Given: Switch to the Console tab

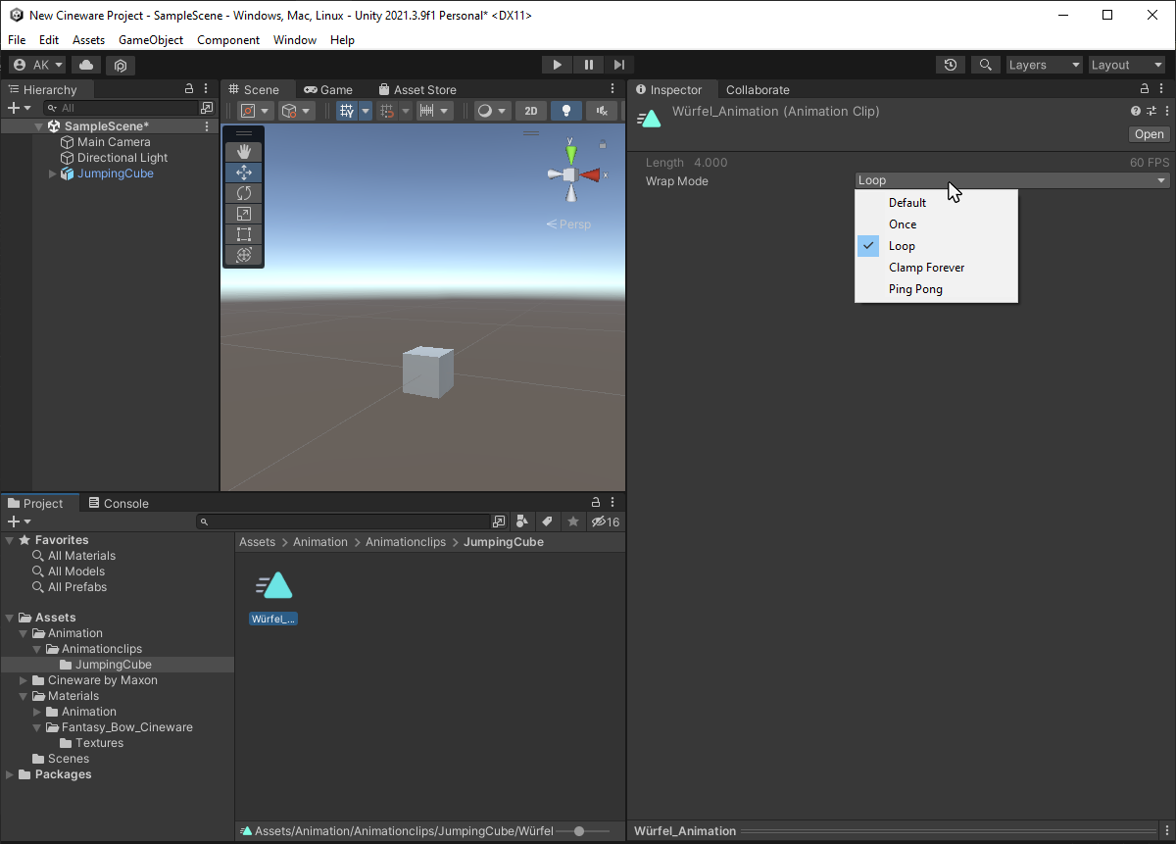Looking at the screenshot, I should click(x=119, y=503).
